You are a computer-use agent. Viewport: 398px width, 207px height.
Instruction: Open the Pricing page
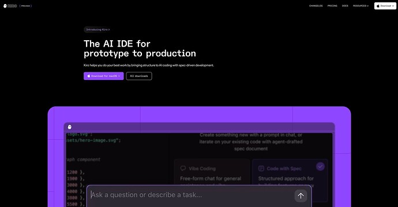[x=332, y=6]
